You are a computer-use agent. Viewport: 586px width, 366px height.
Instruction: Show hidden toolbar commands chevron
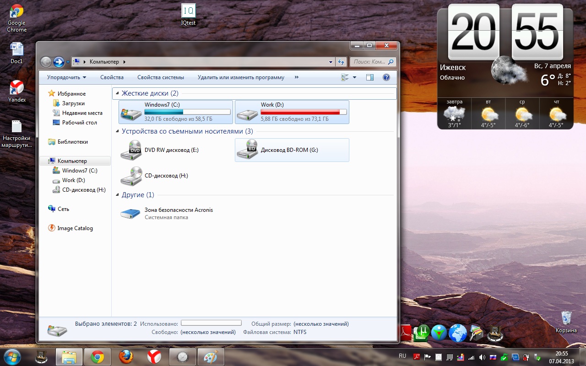tap(297, 77)
